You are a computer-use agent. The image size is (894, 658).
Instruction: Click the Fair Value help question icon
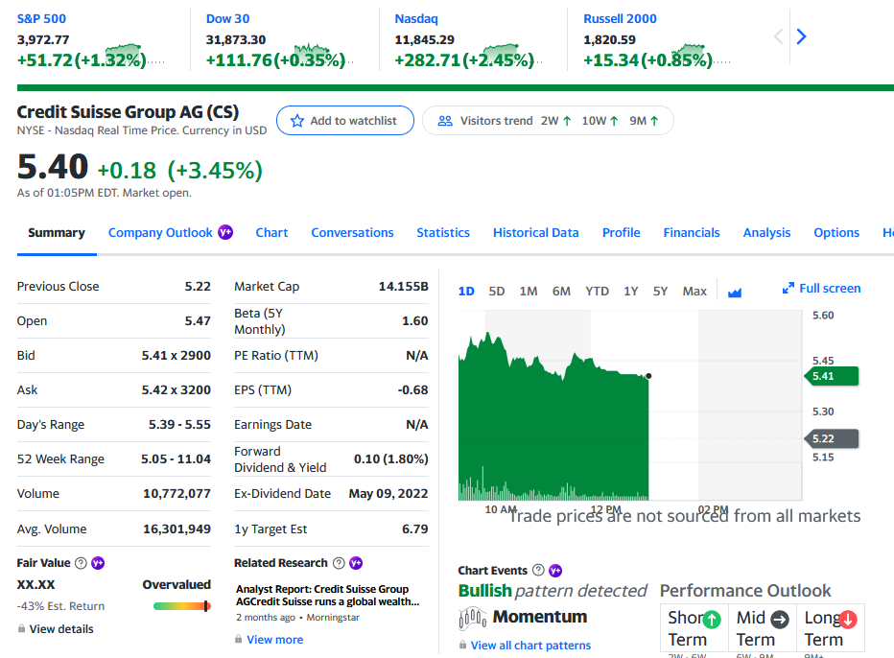[81, 563]
